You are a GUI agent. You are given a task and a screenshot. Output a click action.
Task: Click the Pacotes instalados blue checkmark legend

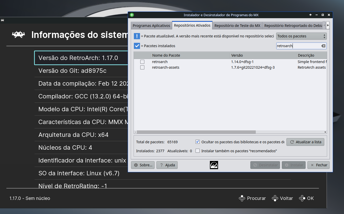(x=137, y=46)
